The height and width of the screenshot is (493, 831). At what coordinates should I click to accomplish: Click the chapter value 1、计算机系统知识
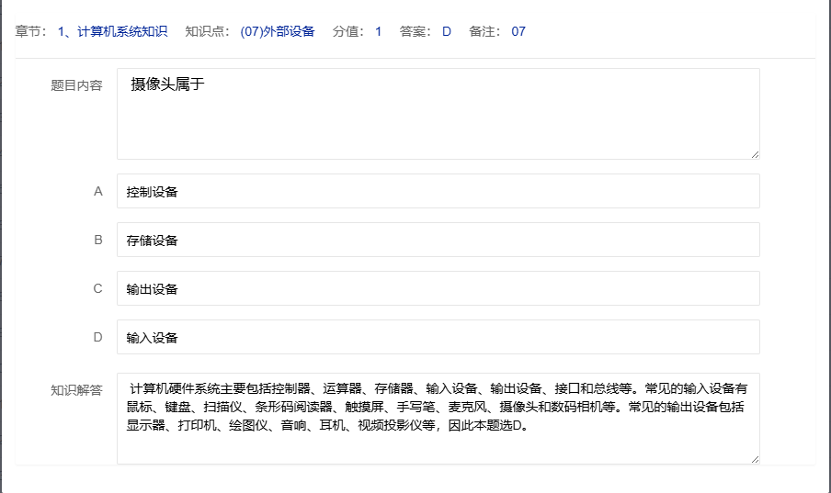point(112,31)
